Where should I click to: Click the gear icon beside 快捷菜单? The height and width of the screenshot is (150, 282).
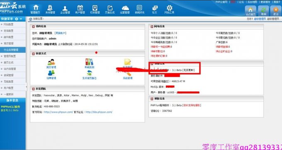point(17,19)
